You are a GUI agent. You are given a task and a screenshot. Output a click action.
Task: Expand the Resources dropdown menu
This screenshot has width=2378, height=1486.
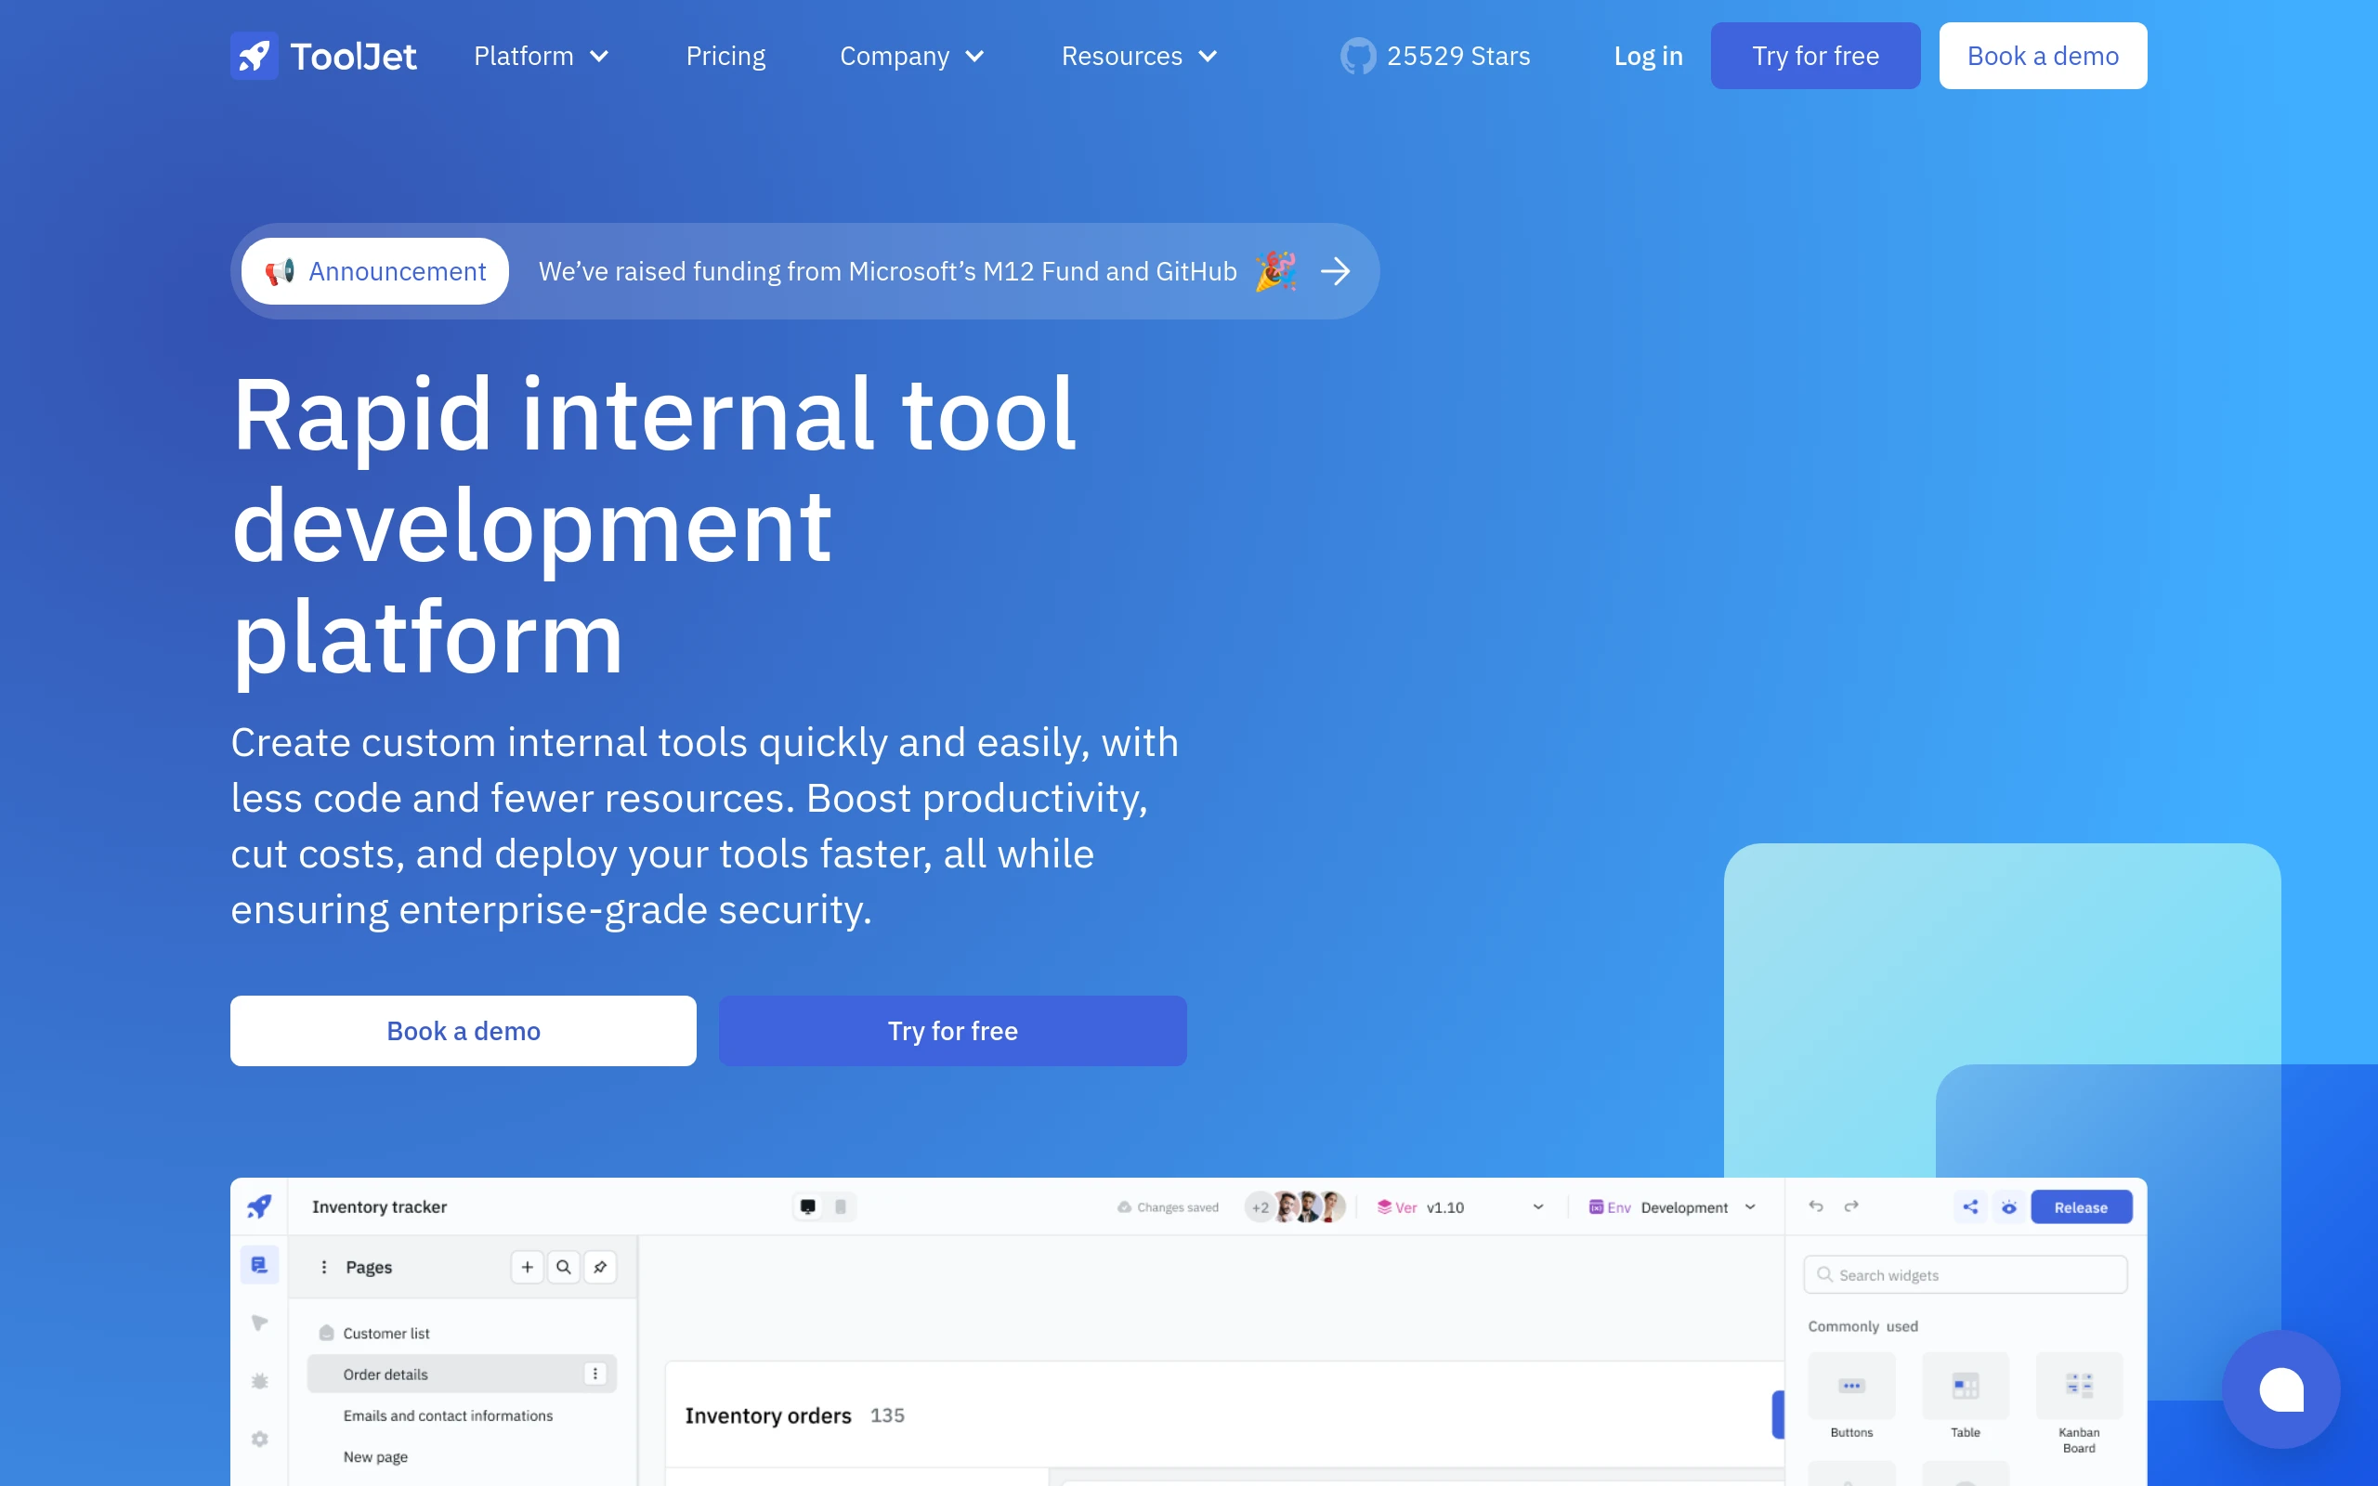[1139, 56]
